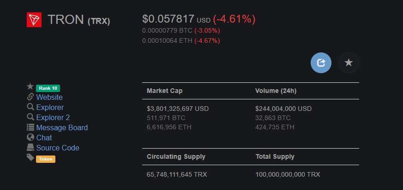Click the red TRON logo
403x190 pixels.
[x=34, y=20]
